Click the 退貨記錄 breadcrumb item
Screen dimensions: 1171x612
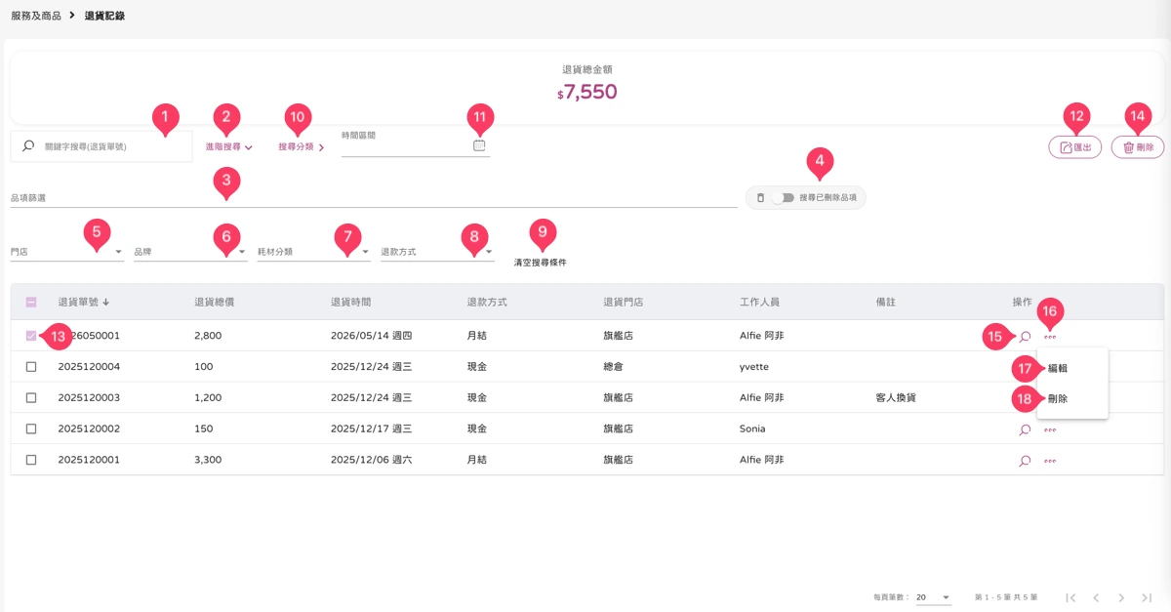click(104, 16)
